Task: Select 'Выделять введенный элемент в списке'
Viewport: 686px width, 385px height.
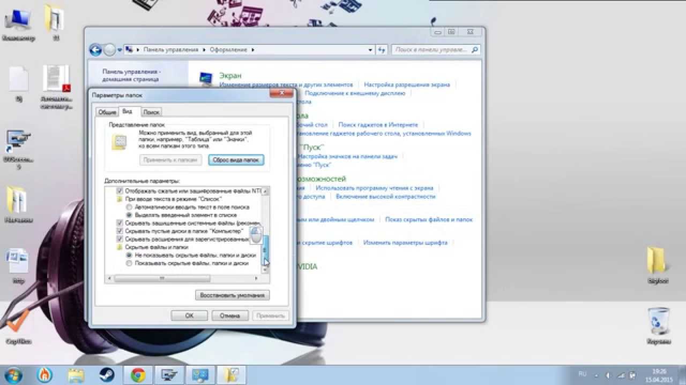Action: (x=129, y=215)
